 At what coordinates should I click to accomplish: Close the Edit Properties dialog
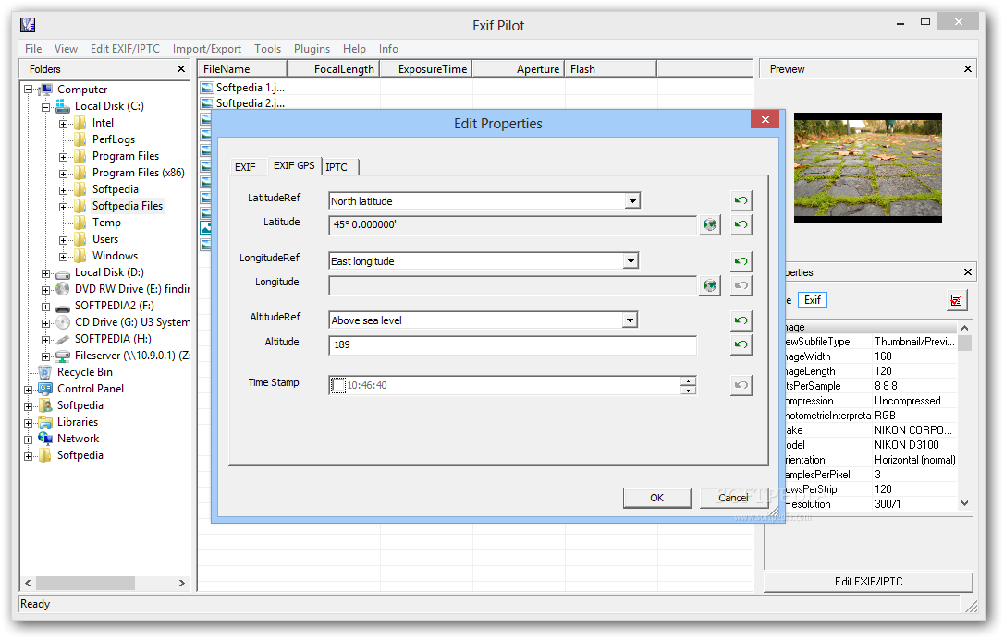[x=765, y=120]
